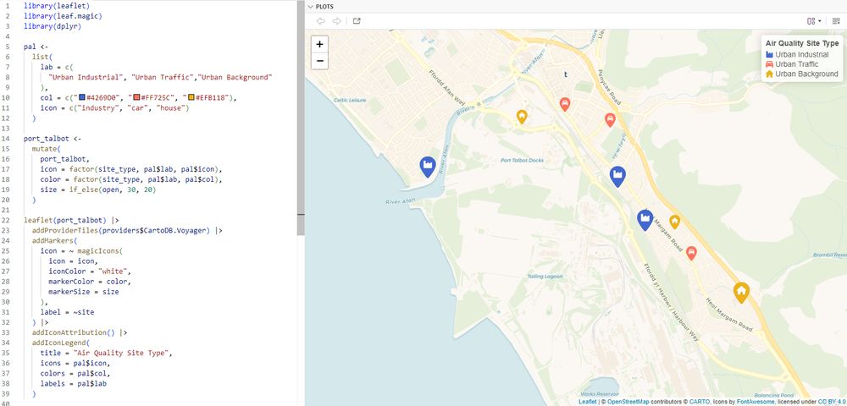Click 'addIconLegend(' in the code

tap(60, 343)
